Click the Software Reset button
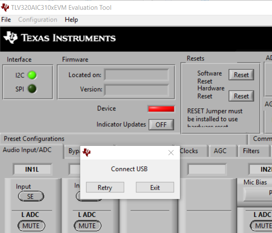This screenshot has height=233, width=272. pos(241,75)
